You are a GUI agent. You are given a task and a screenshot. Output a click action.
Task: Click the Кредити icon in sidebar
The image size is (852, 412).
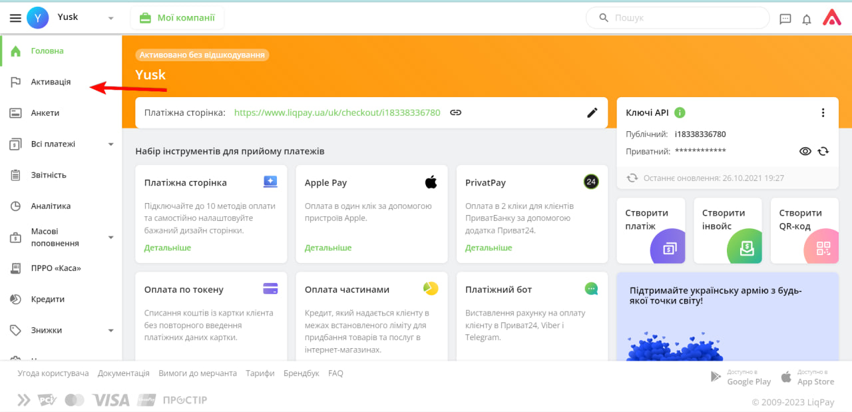click(x=16, y=300)
